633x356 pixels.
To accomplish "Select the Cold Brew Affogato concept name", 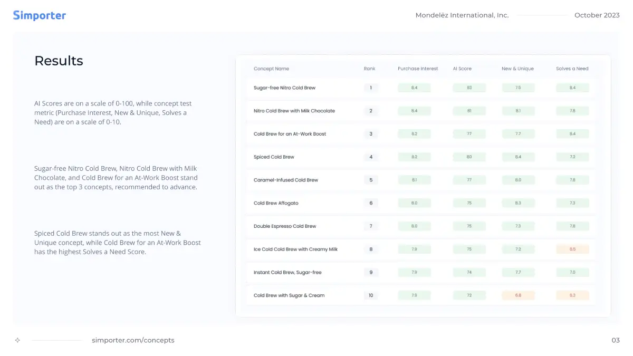I will [x=276, y=203].
